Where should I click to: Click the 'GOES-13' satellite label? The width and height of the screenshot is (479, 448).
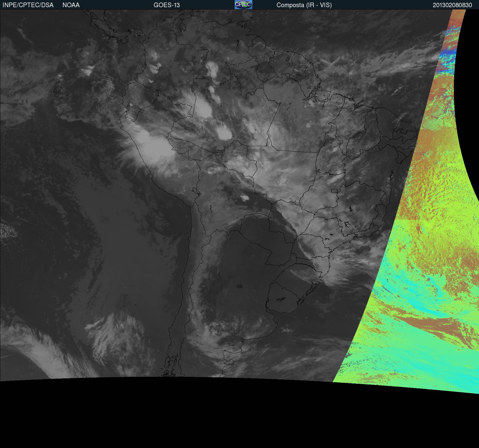click(166, 5)
